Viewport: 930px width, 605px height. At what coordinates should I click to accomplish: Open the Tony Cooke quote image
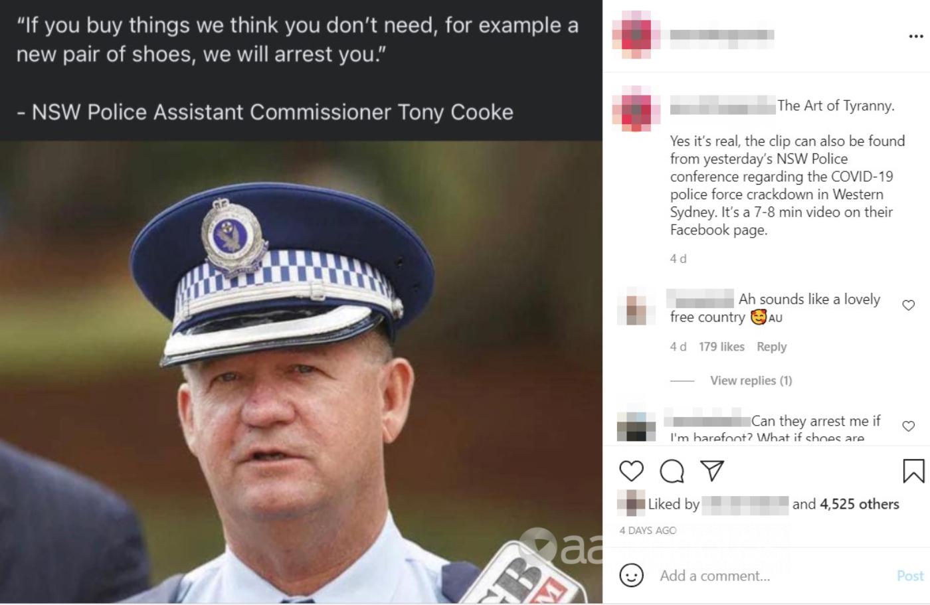tap(301, 302)
